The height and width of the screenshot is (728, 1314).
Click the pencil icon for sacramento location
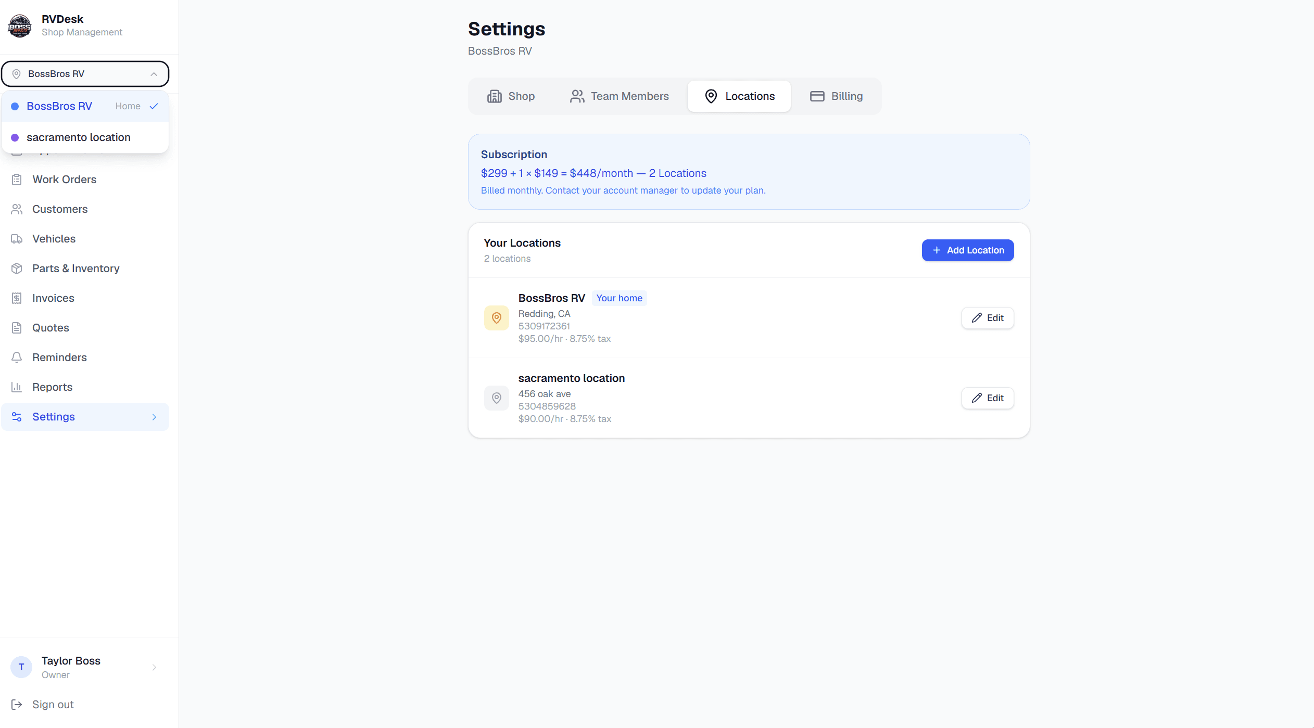(977, 398)
